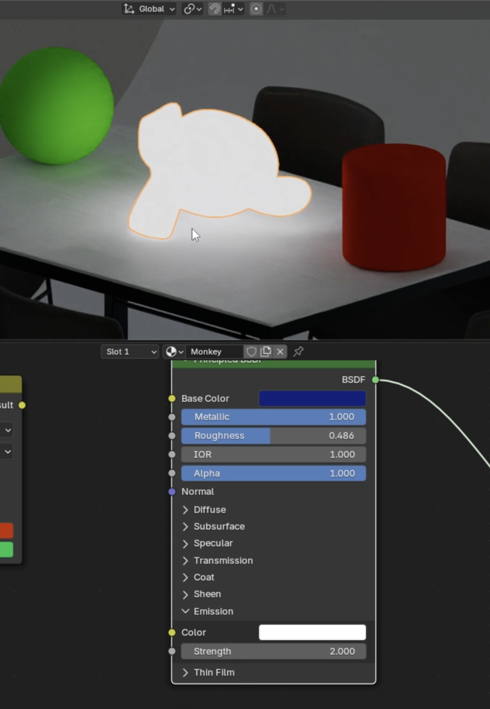Click the Roughness gray input socket
The image size is (490, 709).
point(172,435)
